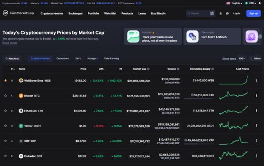The height and width of the screenshot is (166, 264).
Task: Open Ethereum 7-day sparkline chart
Action: coord(234,110)
